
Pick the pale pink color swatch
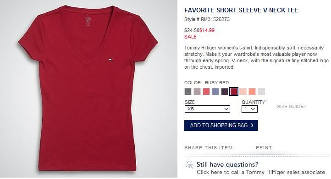click(x=243, y=92)
